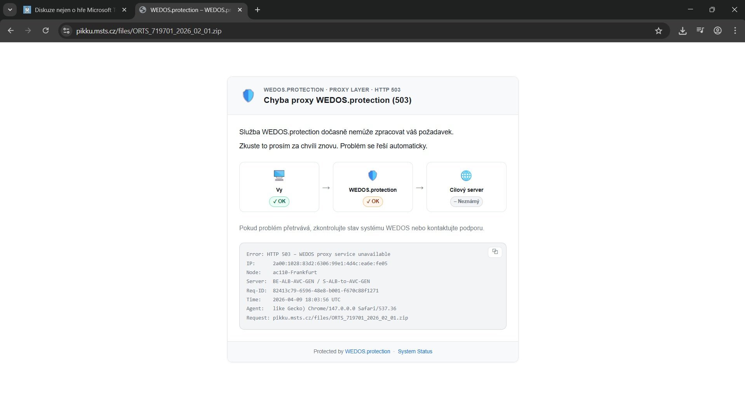Open a new tab with plus button
Viewport: 745px width, 396px height.
coord(258,10)
